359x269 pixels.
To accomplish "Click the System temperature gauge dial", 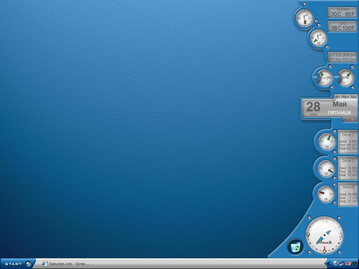I will (x=305, y=18).
